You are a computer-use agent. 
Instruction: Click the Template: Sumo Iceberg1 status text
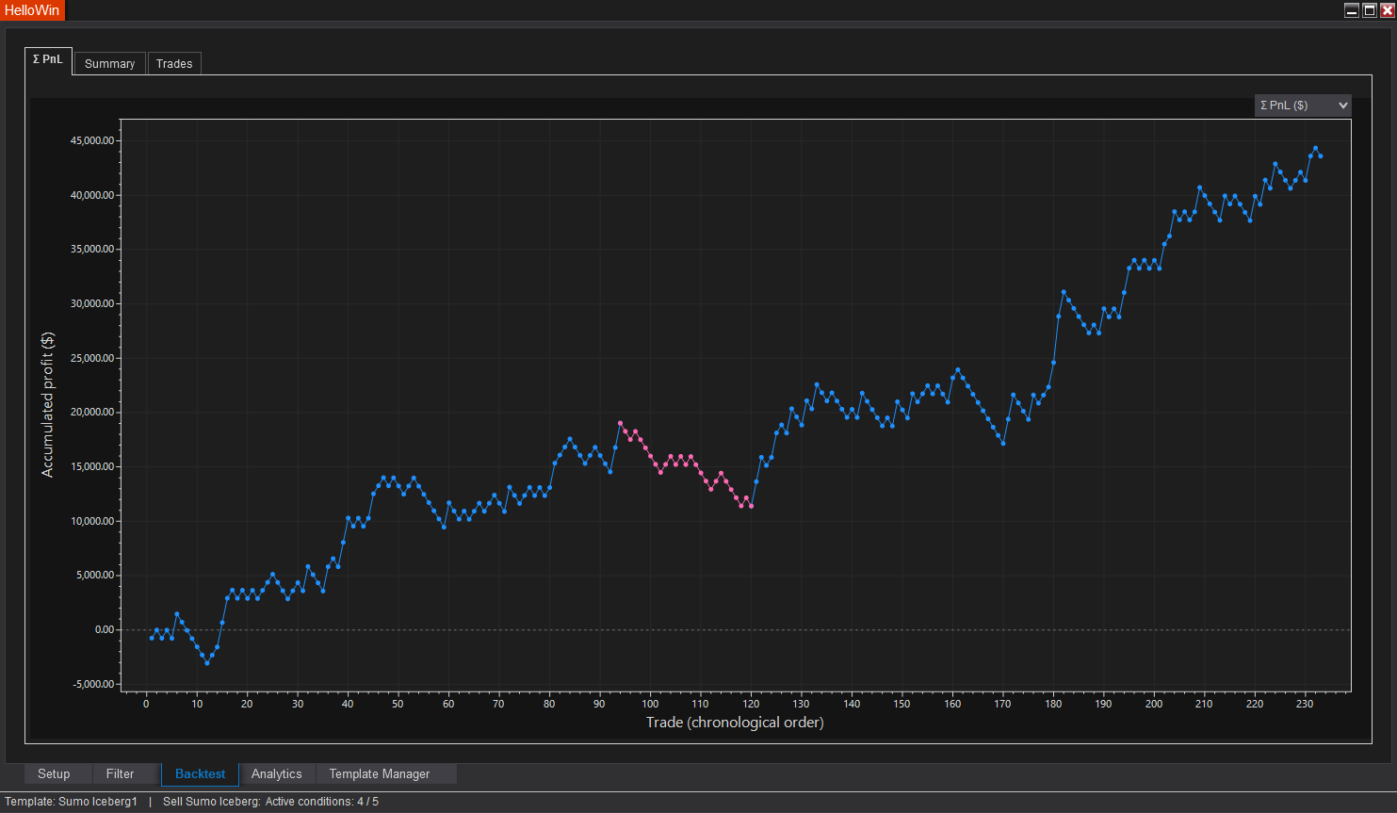(72, 802)
